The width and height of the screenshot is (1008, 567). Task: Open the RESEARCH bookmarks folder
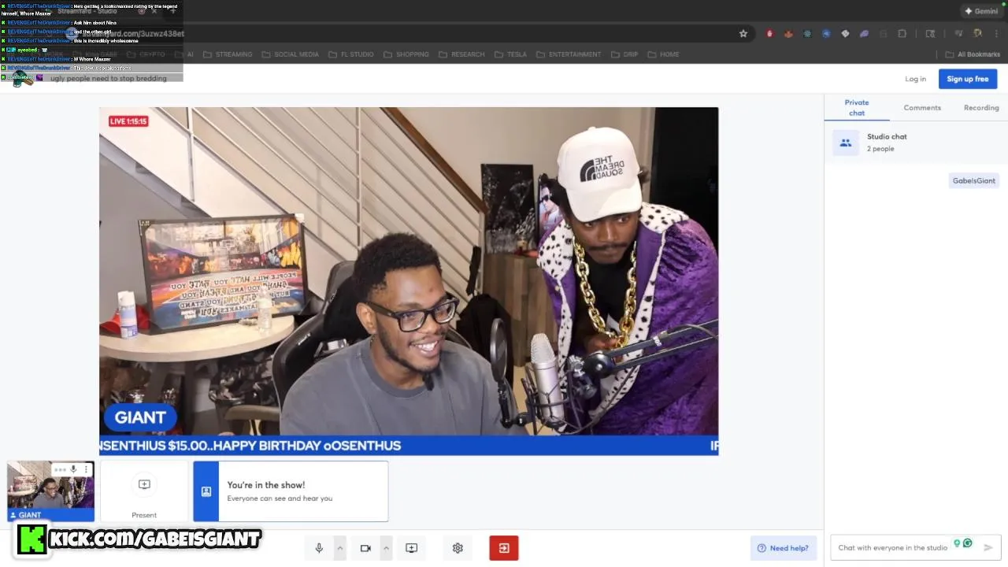461,54
